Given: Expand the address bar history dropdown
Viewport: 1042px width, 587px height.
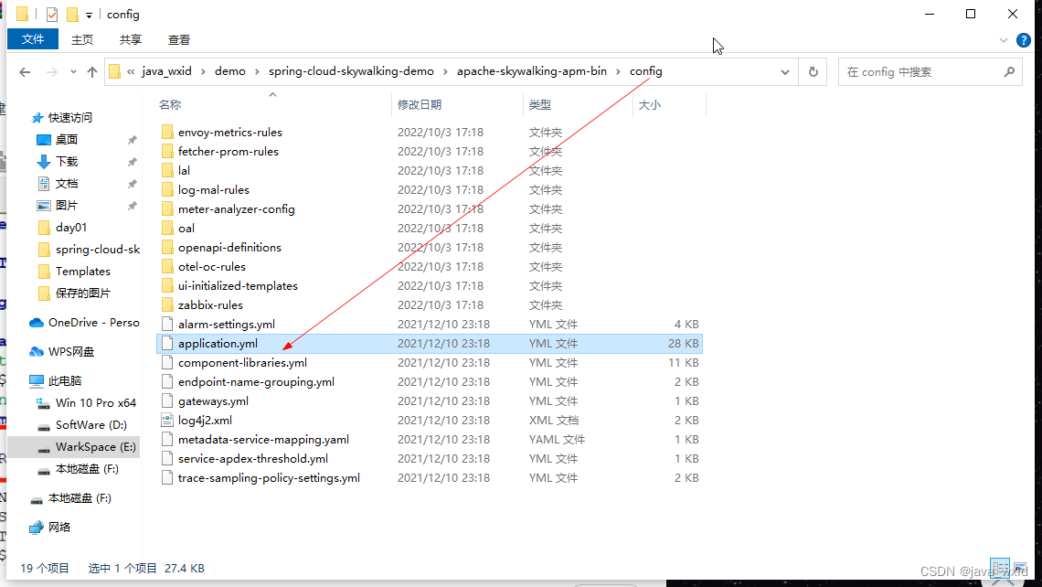Looking at the screenshot, I should 785,72.
